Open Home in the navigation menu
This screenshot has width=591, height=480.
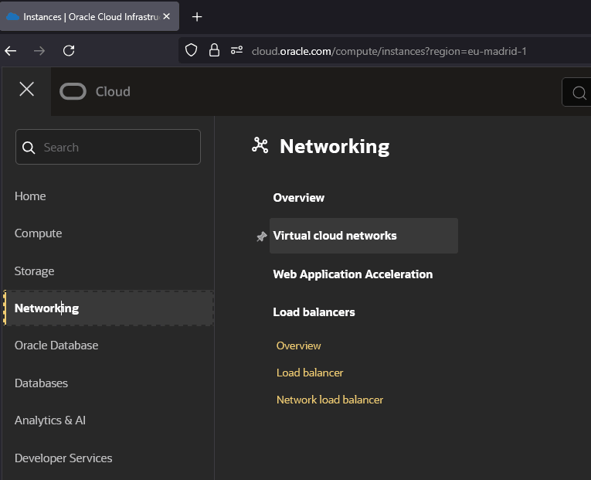tap(30, 196)
